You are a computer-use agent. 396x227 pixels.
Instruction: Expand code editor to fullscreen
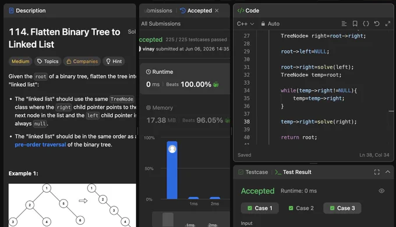tap(388, 24)
